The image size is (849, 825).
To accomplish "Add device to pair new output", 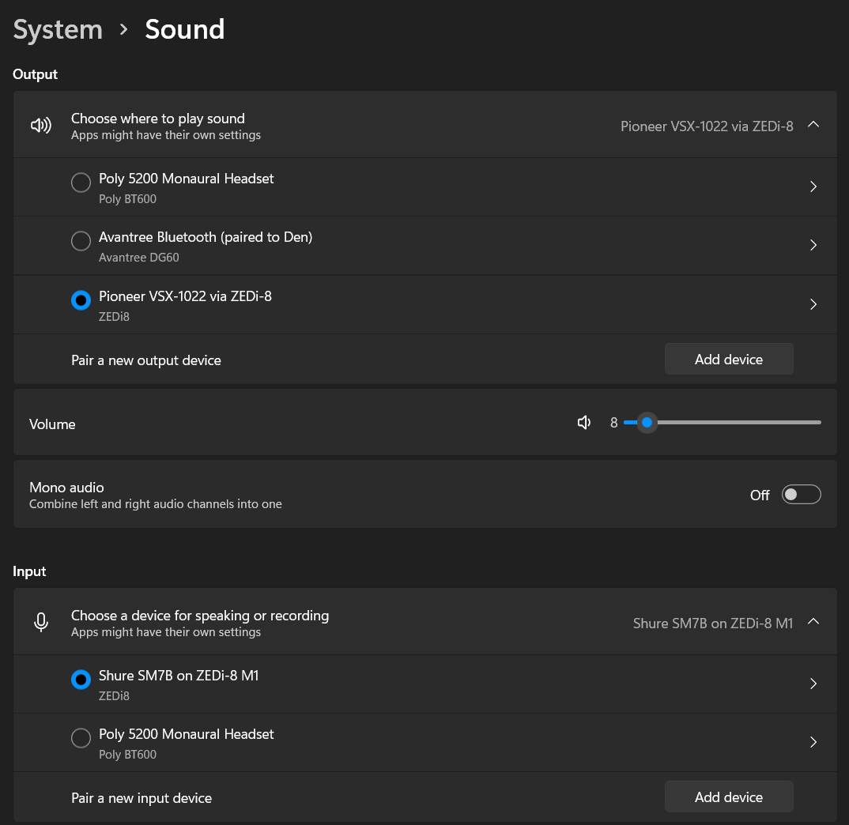I will tap(728, 360).
